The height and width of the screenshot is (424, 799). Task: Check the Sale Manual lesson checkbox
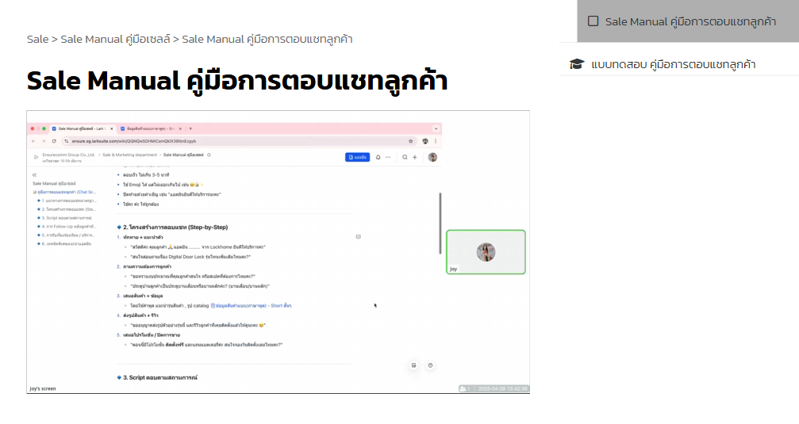tap(593, 21)
